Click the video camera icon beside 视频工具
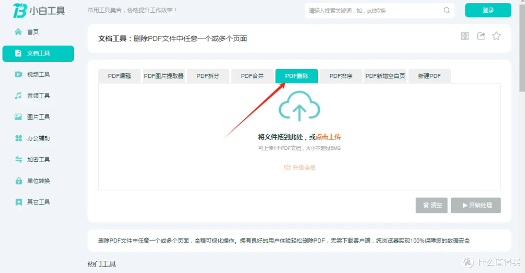This screenshot has height=273, width=525. click(x=18, y=74)
